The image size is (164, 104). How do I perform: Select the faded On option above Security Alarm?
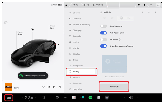pos(125,18)
